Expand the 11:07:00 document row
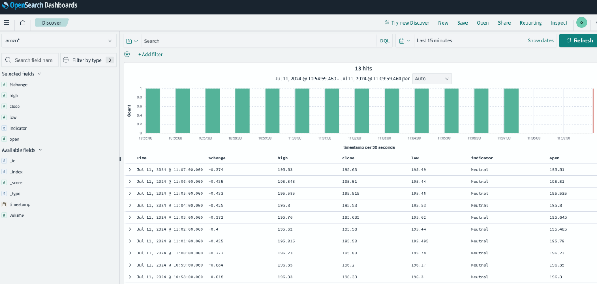The width and height of the screenshot is (597, 284). click(x=129, y=169)
